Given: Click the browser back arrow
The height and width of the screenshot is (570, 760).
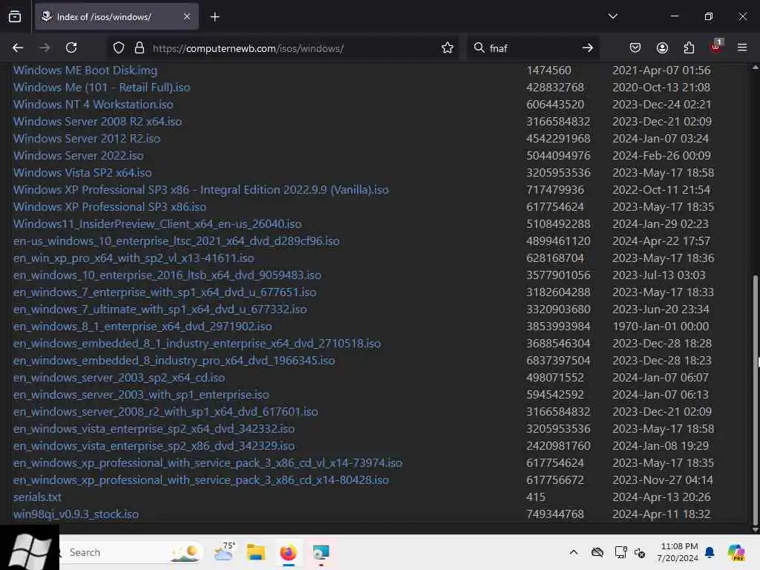Looking at the screenshot, I should tap(18, 47).
